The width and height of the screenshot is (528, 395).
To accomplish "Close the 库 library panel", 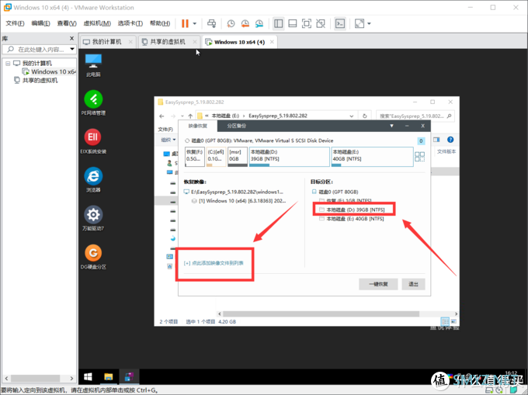I will (71, 38).
